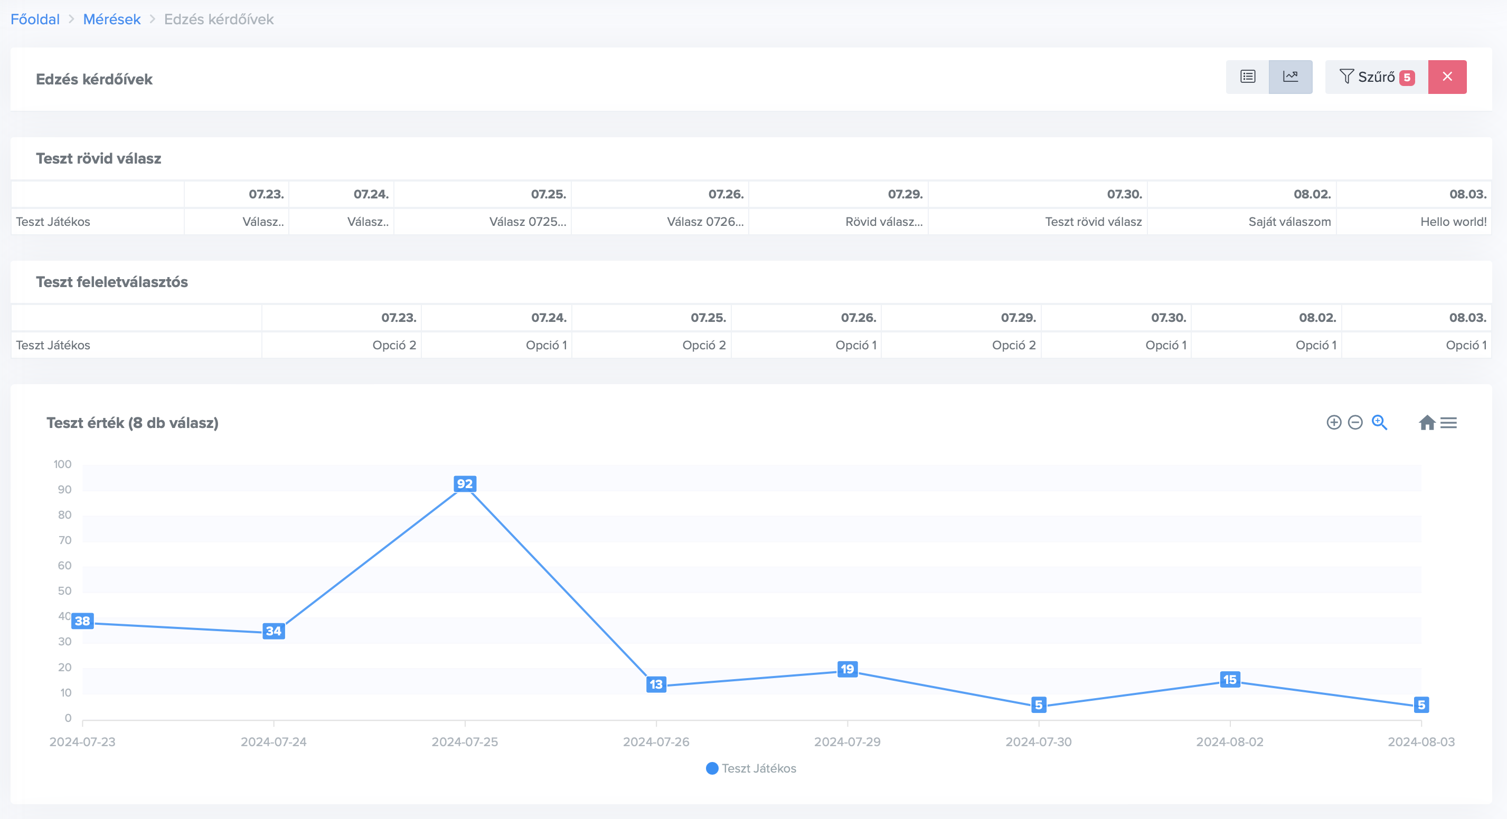Reset chart zoom with home icon
The image size is (1507, 819).
click(1426, 422)
